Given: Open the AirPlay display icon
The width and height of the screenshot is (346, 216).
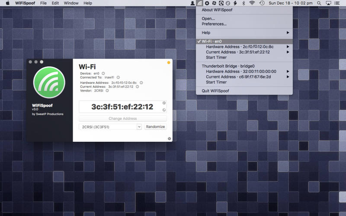Looking at the screenshot, I should [x=328, y=3].
